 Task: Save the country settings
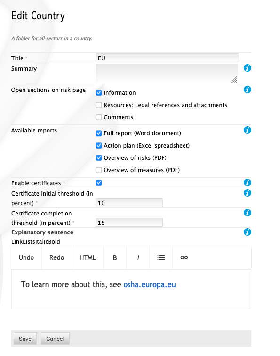click(25, 339)
